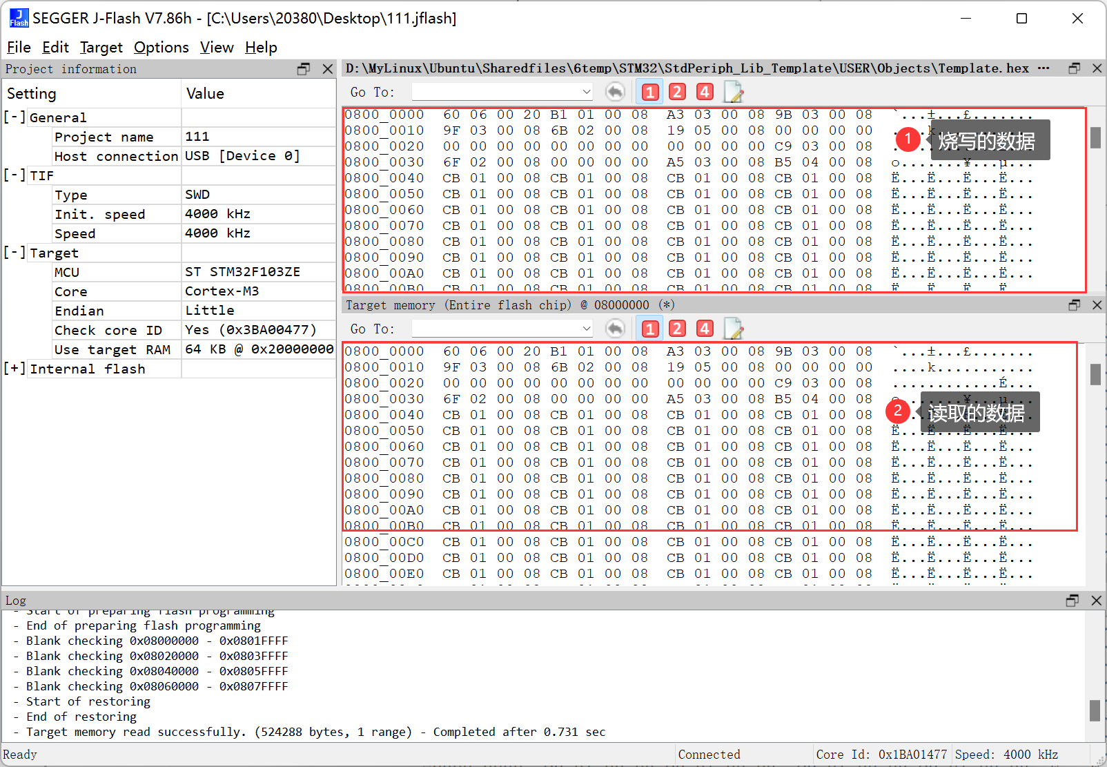Close the Target memory panel
This screenshot has height=767, width=1107.
[x=1097, y=305]
